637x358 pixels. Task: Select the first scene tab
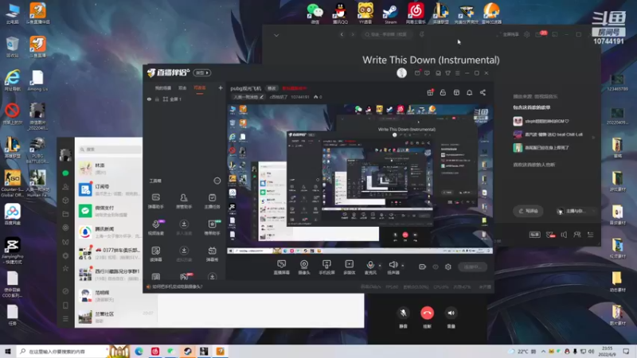pyautogui.click(x=163, y=88)
